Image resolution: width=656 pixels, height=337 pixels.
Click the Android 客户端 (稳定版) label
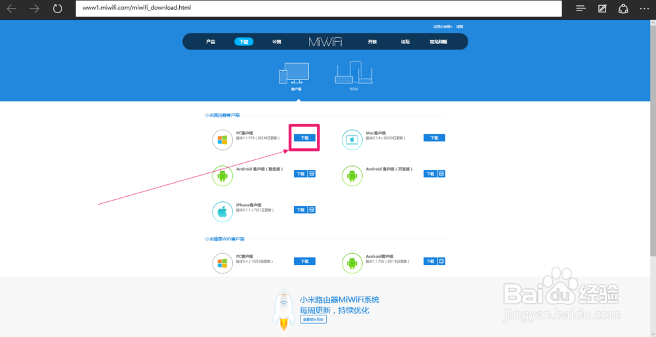tap(260, 169)
